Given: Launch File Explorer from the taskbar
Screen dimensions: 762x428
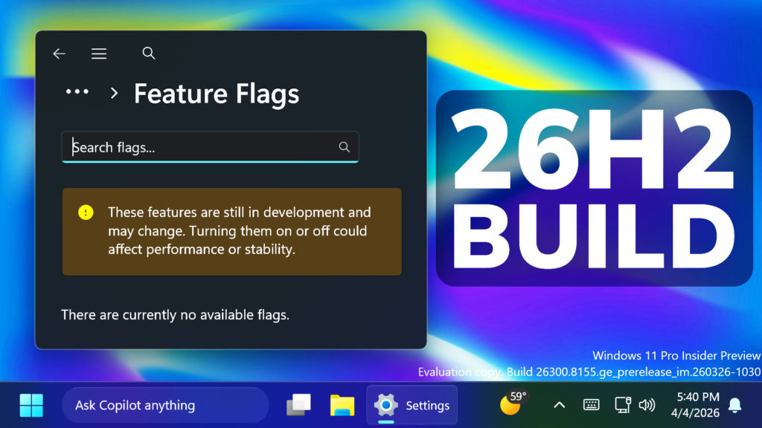Looking at the screenshot, I should coord(342,405).
